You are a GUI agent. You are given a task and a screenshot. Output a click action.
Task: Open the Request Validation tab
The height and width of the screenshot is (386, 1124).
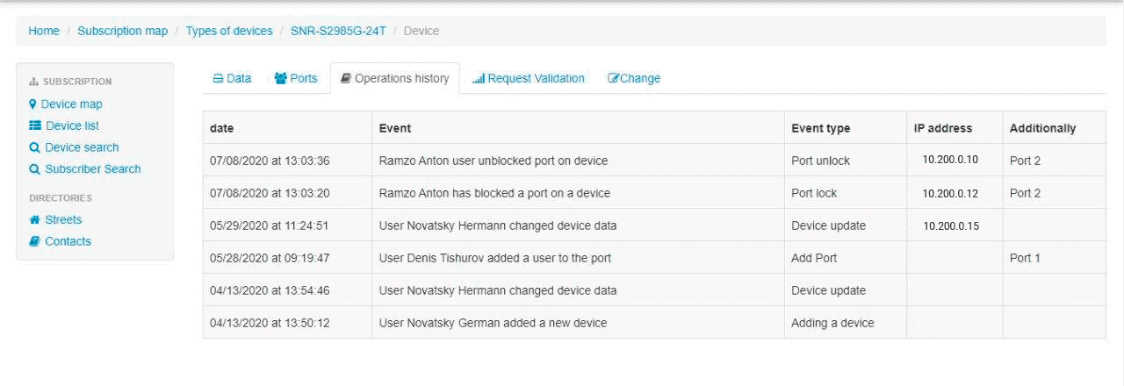tap(529, 78)
